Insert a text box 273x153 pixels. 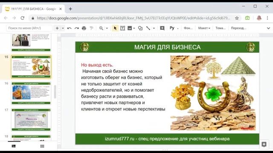click(x=122, y=28)
